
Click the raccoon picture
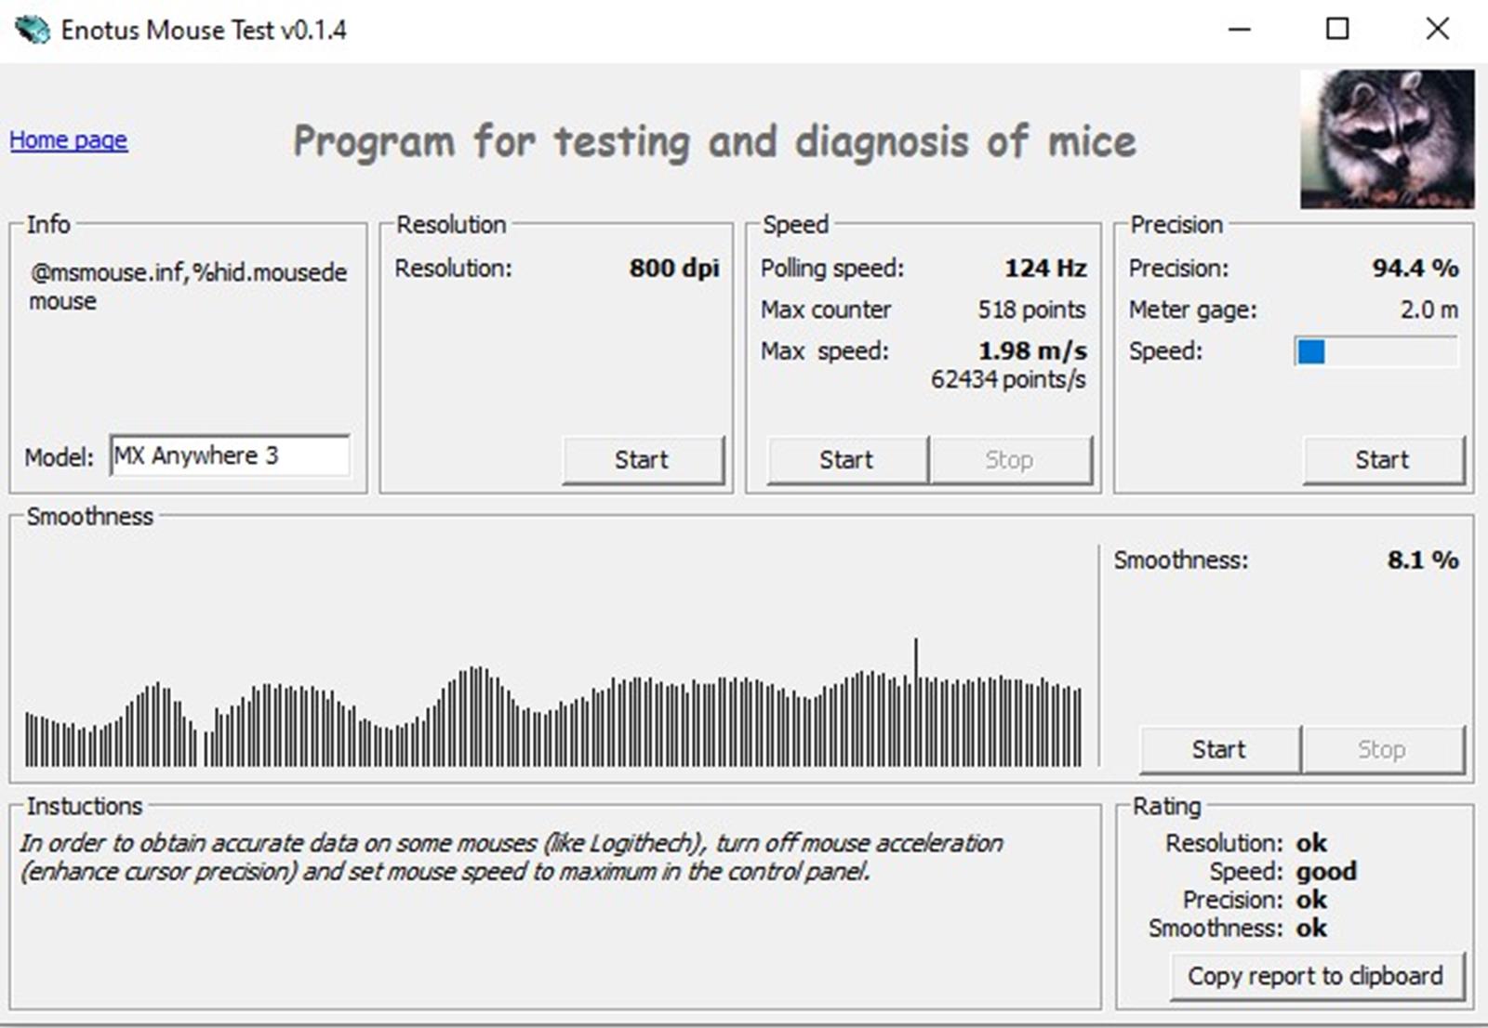tap(1387, 138)
